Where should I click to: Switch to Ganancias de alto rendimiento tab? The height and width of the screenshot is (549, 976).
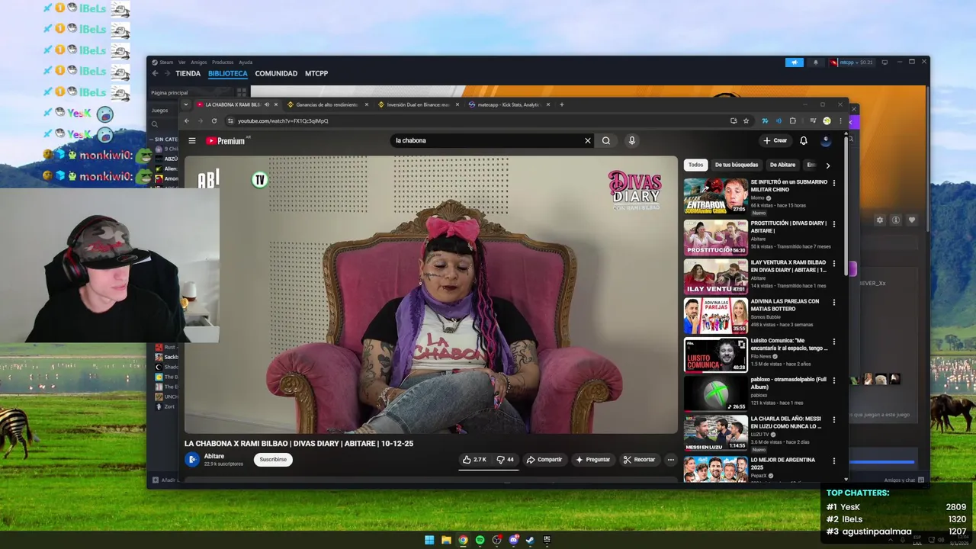point(326,104)
